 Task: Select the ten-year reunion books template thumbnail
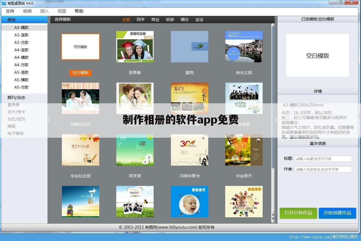[81, 201]
